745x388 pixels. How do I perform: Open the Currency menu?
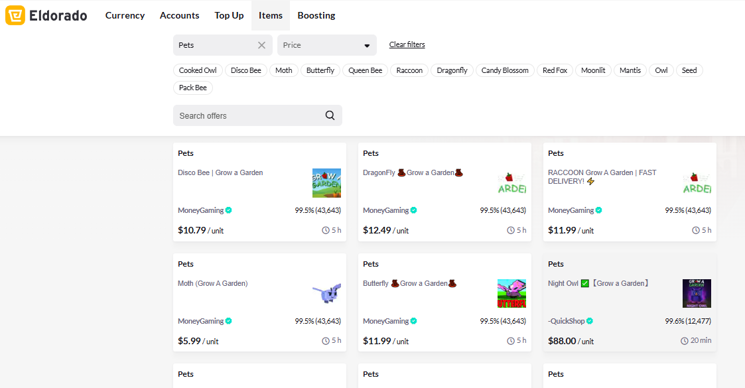click(125, 15)
